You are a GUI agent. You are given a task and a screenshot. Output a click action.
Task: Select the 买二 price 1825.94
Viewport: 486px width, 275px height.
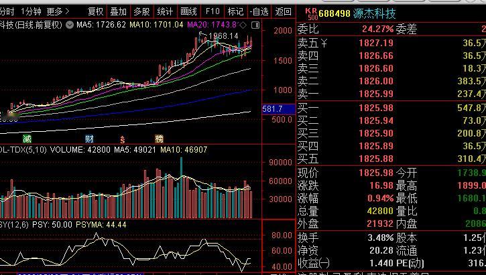tap(376, 120)
